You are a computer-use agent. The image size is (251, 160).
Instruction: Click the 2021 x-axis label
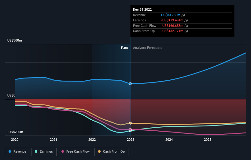point(53,140)
